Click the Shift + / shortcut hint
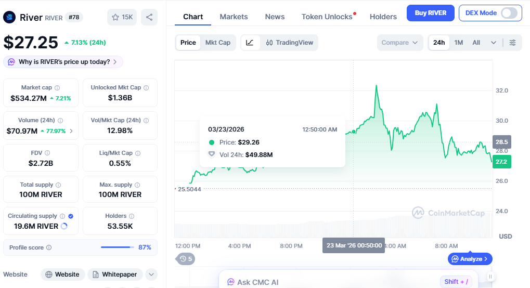The height and width of the screenshot is (288, 530). 456,282
